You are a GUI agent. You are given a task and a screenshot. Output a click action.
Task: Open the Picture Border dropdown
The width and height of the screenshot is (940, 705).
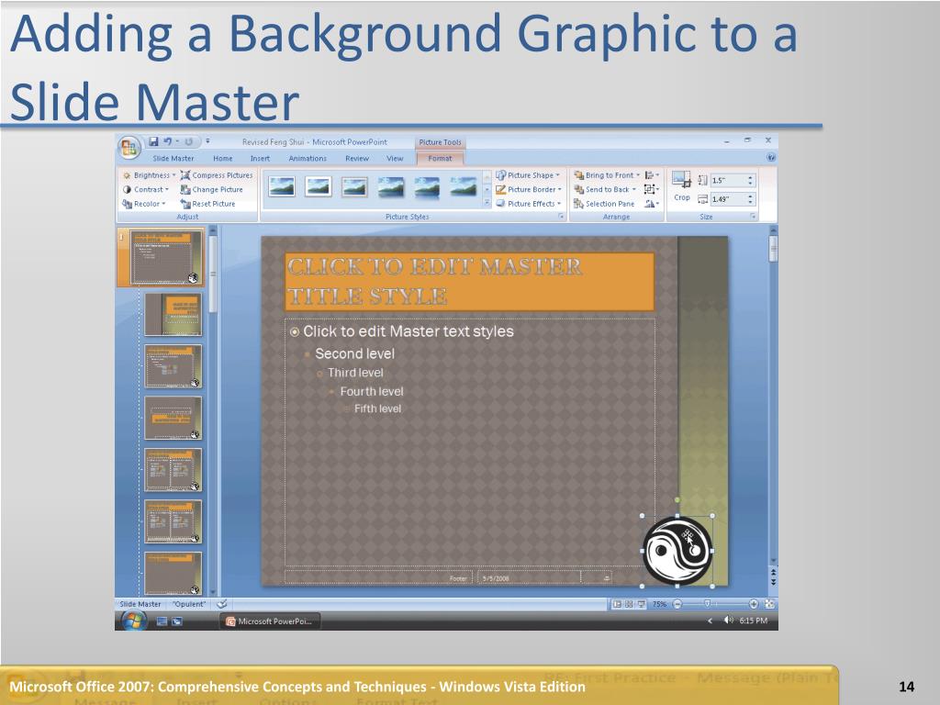529,189
